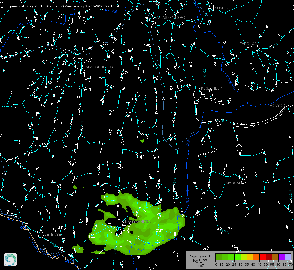Click the ZALAEGERSZEG city label

point(98,67)
